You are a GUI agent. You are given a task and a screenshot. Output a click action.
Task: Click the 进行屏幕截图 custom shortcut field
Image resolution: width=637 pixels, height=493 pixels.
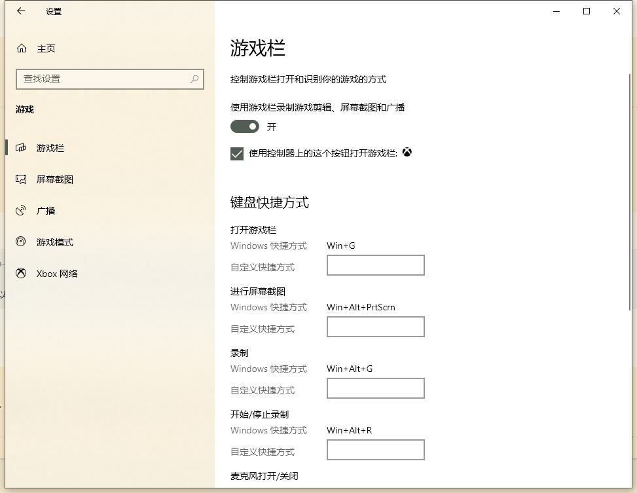tap(375, 326)
